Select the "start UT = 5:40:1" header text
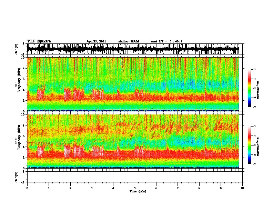The image size is (273, 211). [x=166, y=41]
